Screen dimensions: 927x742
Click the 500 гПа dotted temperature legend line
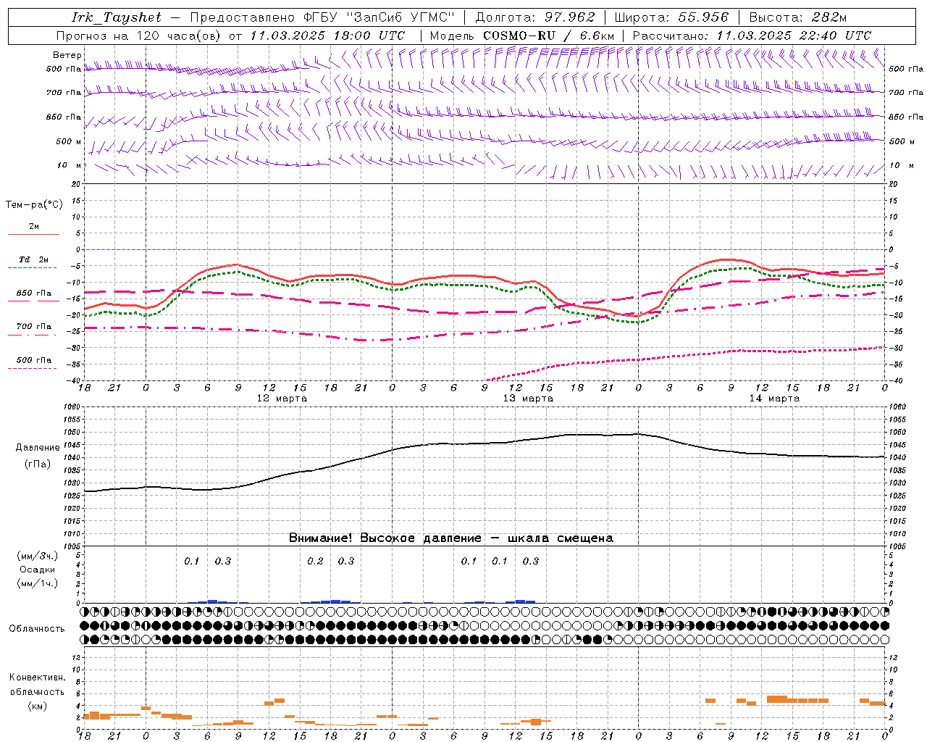(32, 368)
